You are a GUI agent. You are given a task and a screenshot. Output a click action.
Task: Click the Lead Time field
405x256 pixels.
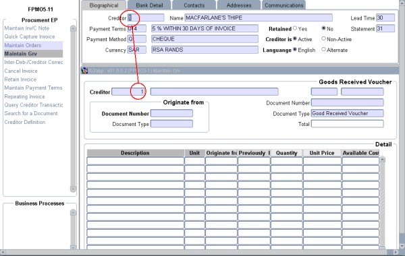click(385, 18)
